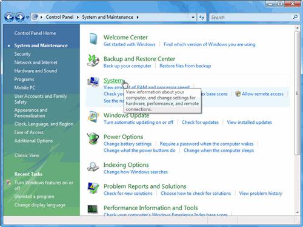Click Get started with Windows

point(129,44)
